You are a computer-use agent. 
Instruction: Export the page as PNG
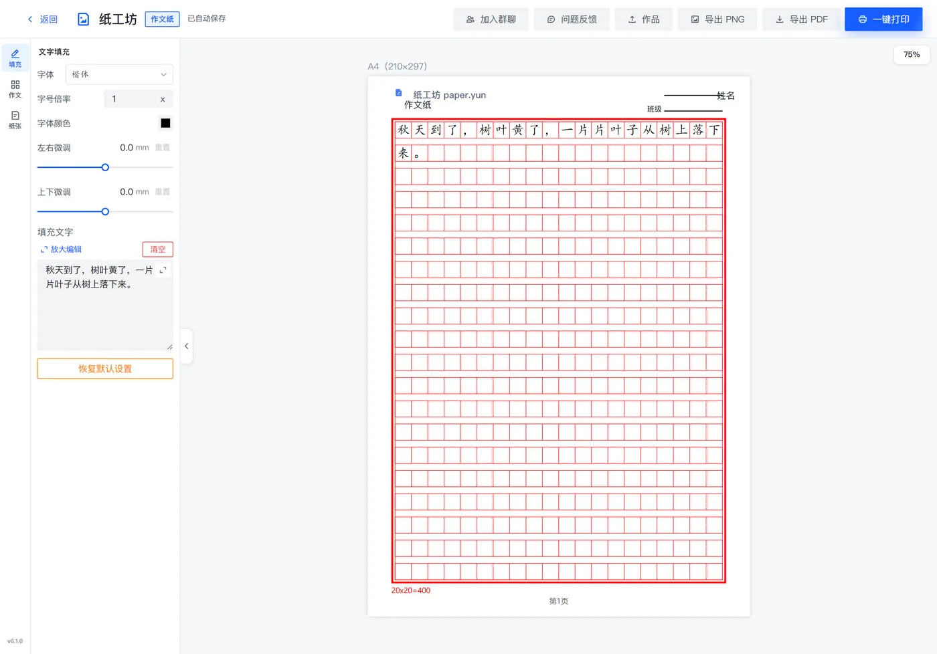717,19
